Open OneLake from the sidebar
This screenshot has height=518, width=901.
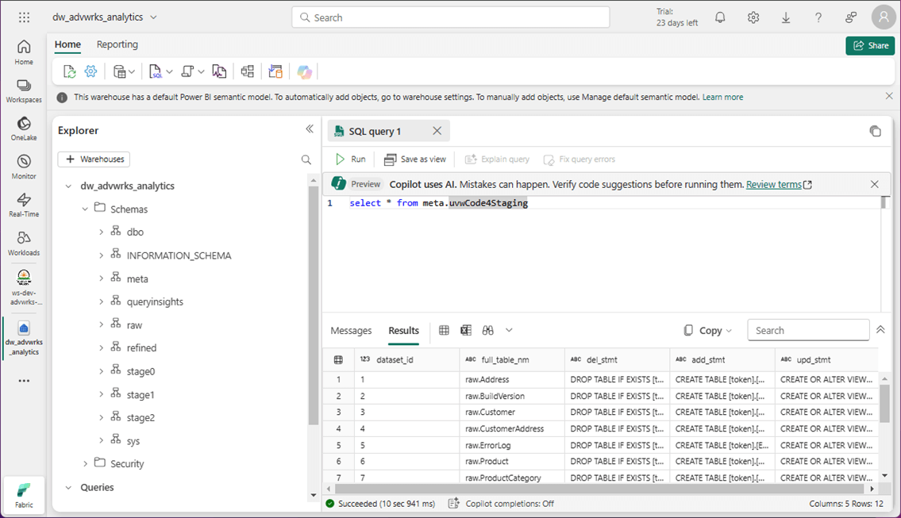[x=24, y=129]
